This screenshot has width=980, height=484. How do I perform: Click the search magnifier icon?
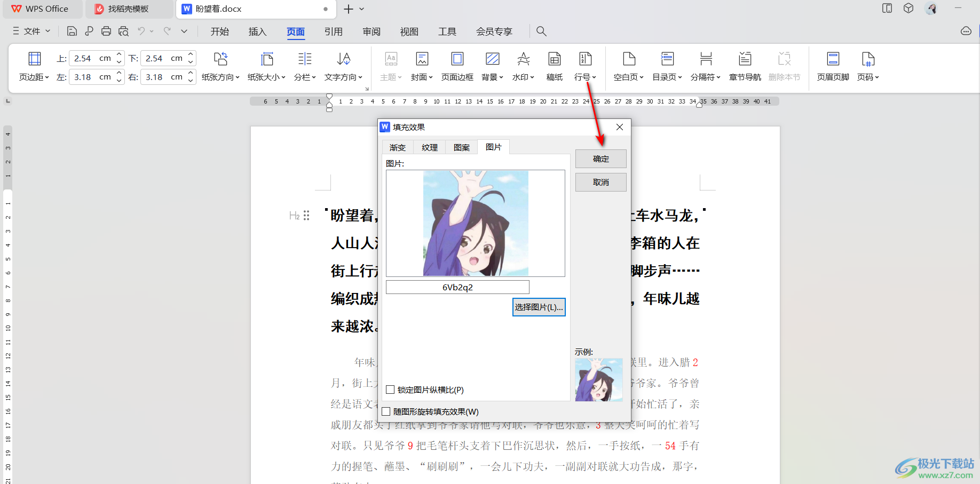pyautogui.click(x=541, y=31)
